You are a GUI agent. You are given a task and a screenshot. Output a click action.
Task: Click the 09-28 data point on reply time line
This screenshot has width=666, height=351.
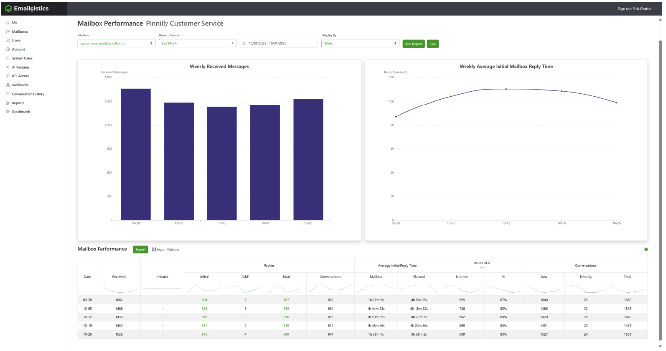pyautogui.click(x=396, y=117)
